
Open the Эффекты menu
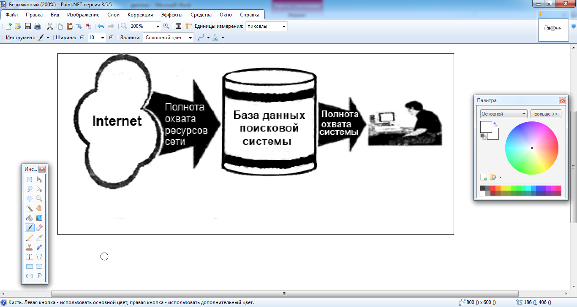[x=171, y=15]
